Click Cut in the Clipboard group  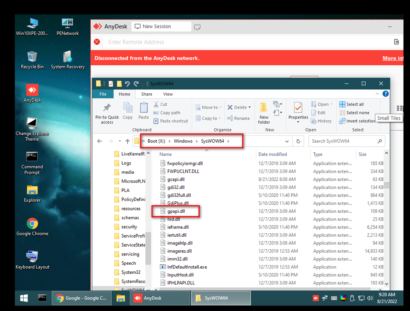[161, 104]
